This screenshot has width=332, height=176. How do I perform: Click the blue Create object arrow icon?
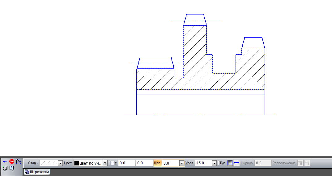pyautogui.click(x=5, y=162)
